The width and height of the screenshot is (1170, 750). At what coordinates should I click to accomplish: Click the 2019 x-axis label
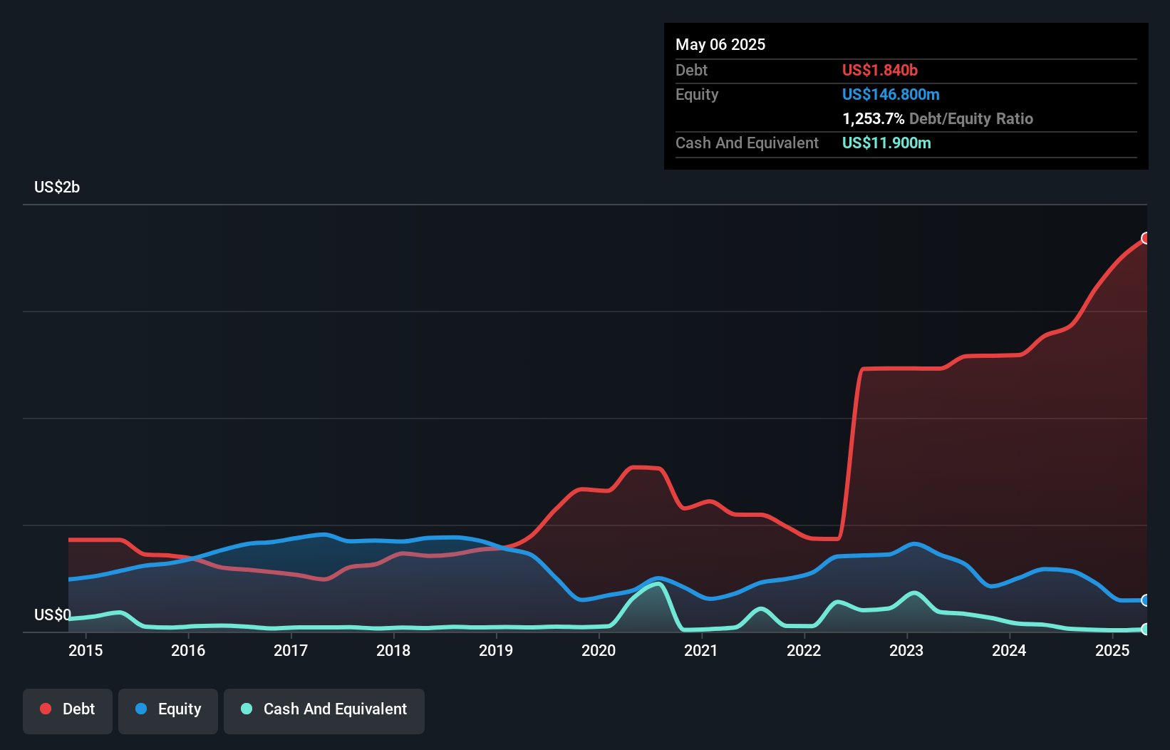click(496, 650)
